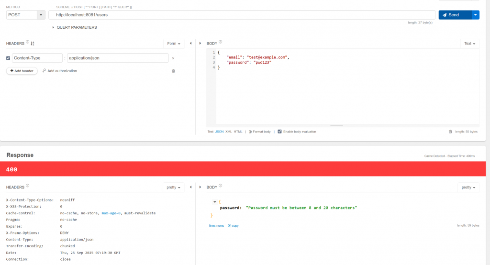Click the help icon next to response HEADERS
Viewport: 490px width, 265px height.
(27, 186)
